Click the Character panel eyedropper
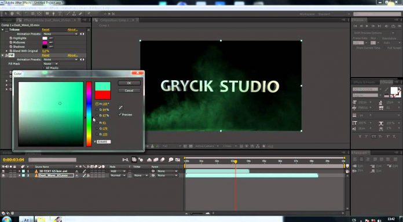 coord(386,89)
